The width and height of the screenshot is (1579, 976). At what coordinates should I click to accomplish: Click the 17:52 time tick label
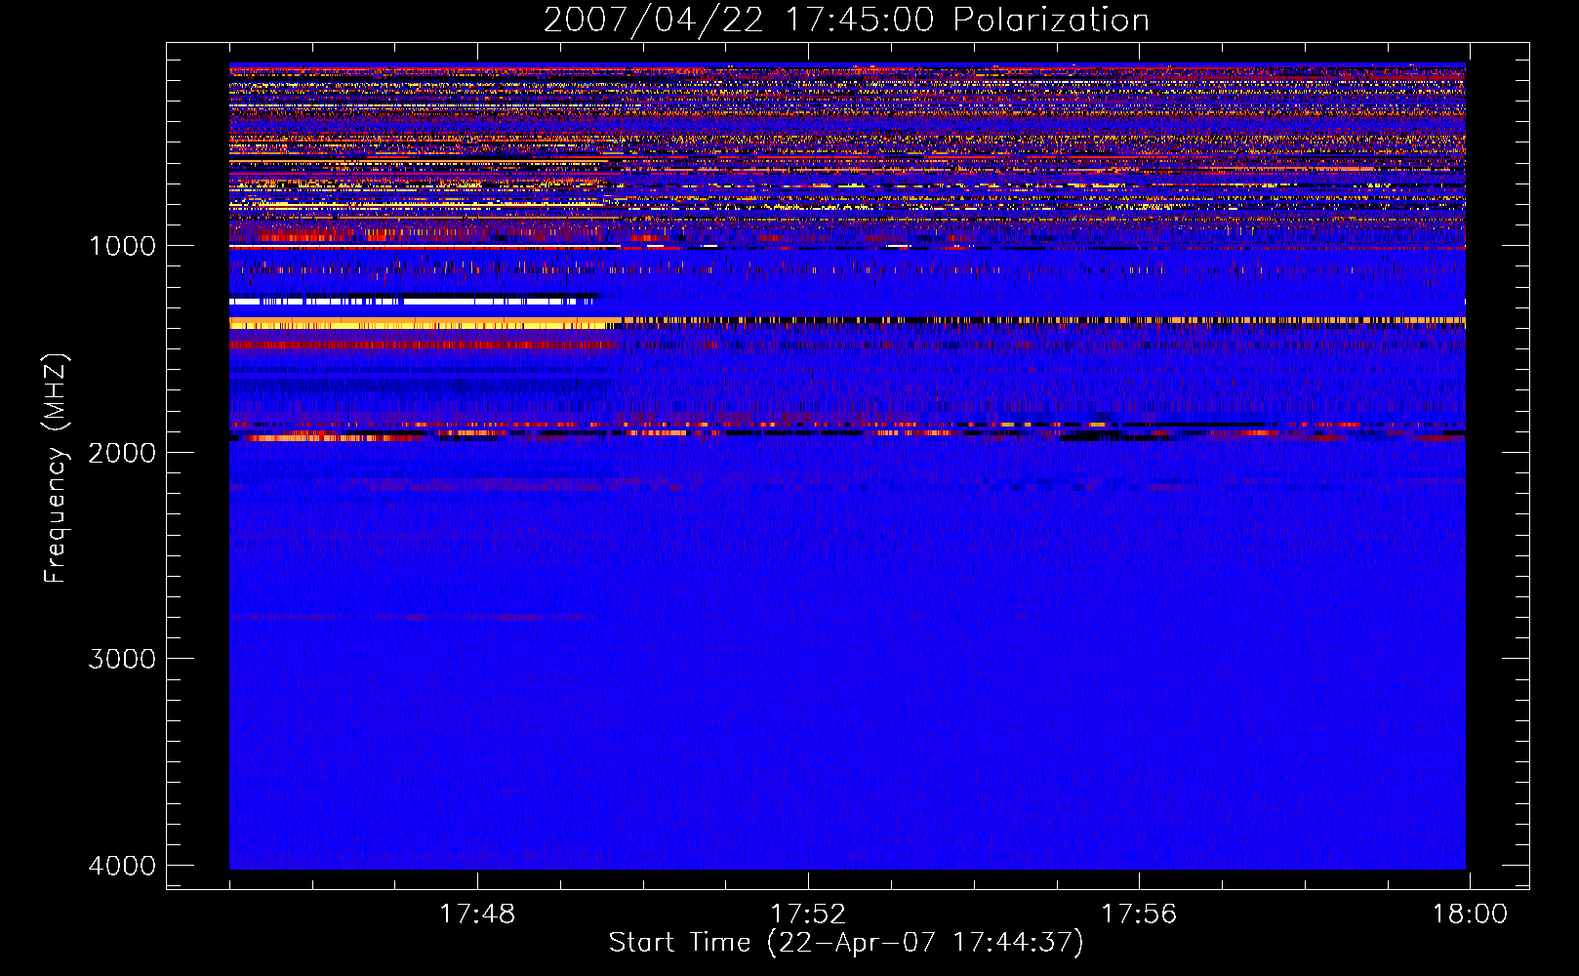click(808, 915)
